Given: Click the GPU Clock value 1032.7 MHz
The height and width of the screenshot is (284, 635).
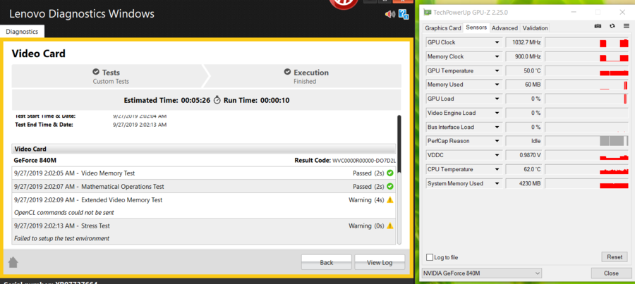Looking at the screenshot, I should (x=524, y=42).
